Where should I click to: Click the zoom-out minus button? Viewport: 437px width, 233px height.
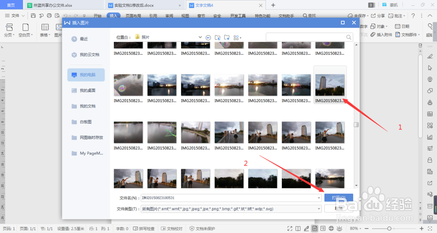[367, 229]
